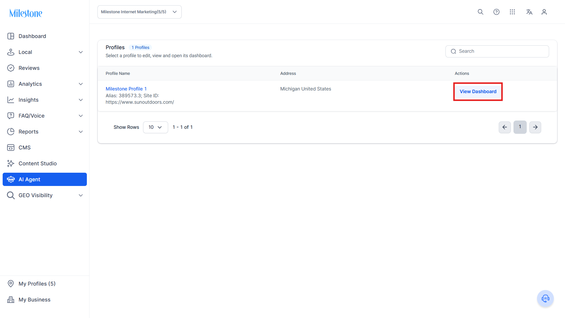Viewport: 565px width, 318px height.
Task: Expand the Insights menu chevron
Action: (81, 100)
